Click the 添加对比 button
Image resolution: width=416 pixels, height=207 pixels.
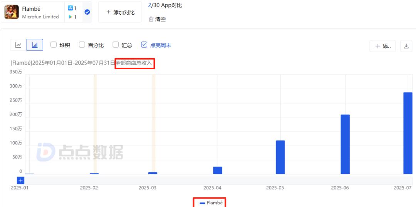click(120, 12)
